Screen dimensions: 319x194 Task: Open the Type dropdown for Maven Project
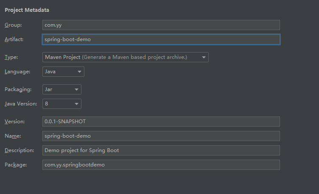pos(125,57)
